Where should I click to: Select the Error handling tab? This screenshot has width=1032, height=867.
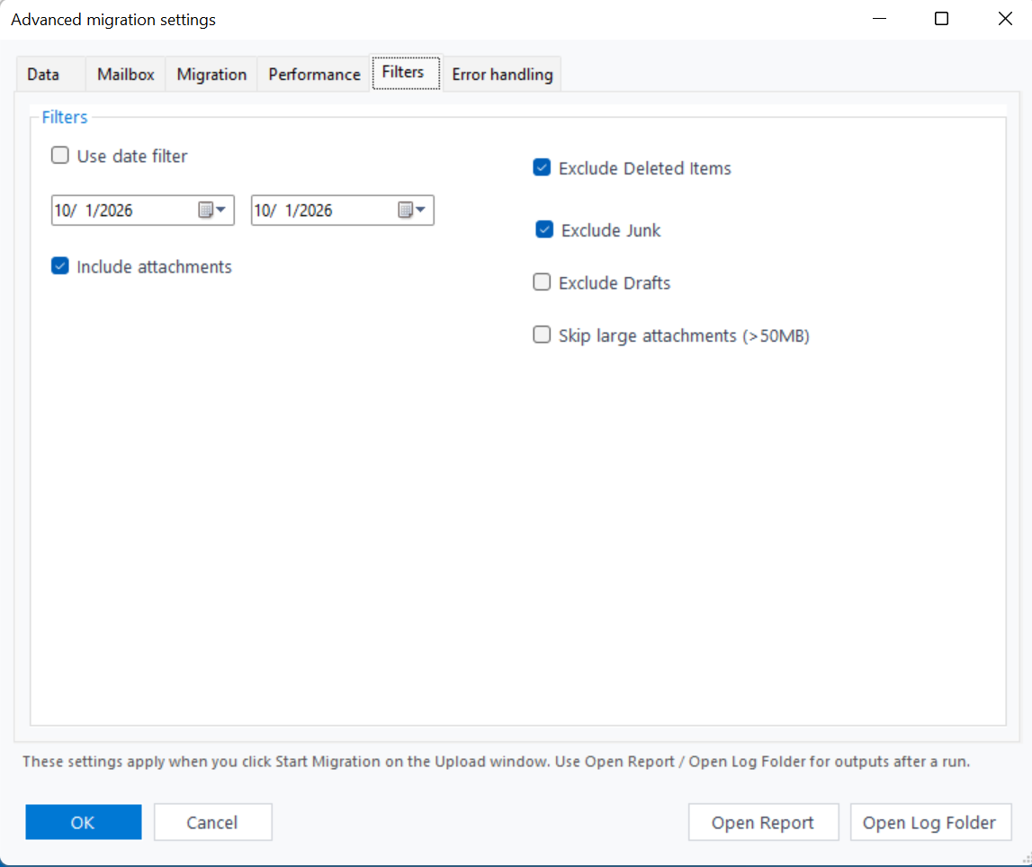[x=502, y=75]
